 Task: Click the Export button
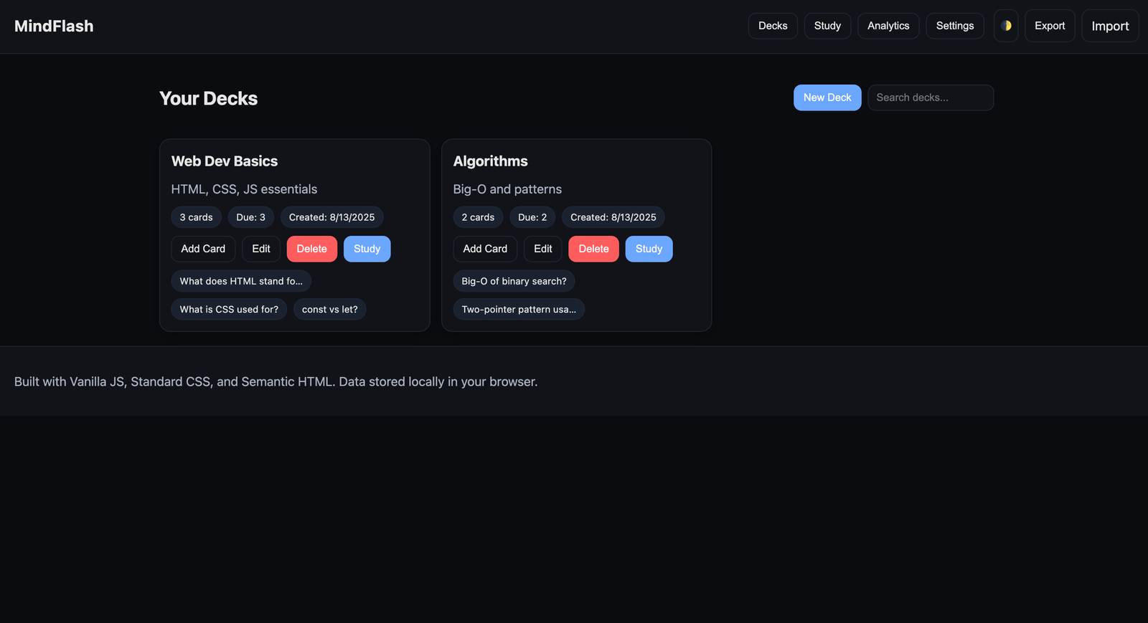1050,26
